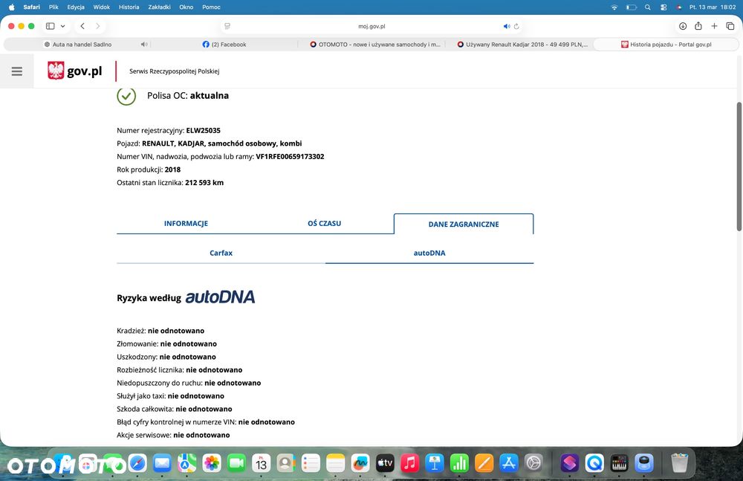
Task: Click the autoDNA logo
Action: [220, 297]
